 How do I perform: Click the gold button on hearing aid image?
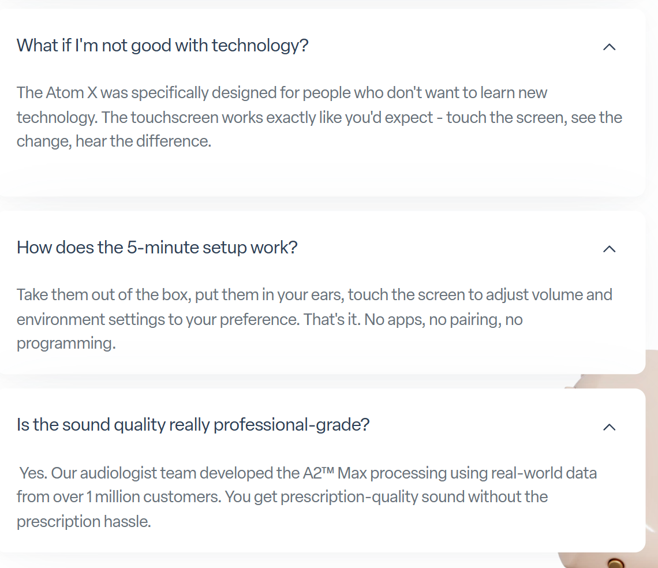[616, 562]
